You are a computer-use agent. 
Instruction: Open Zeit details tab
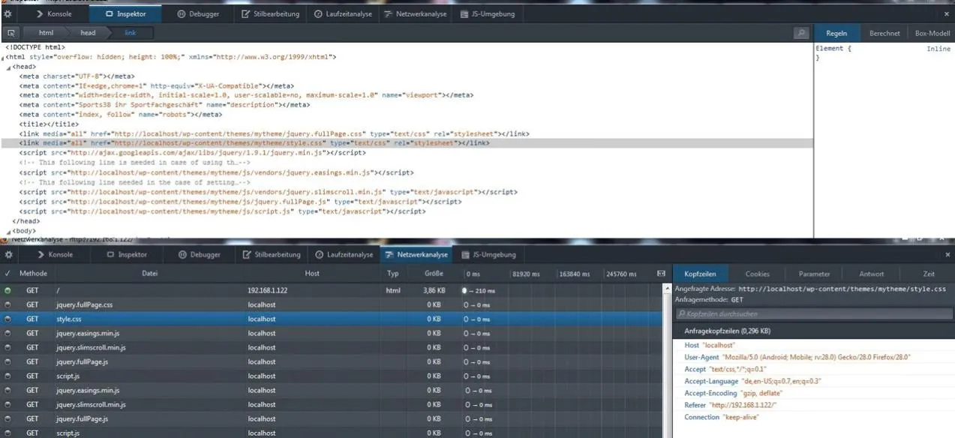(929, 274)
